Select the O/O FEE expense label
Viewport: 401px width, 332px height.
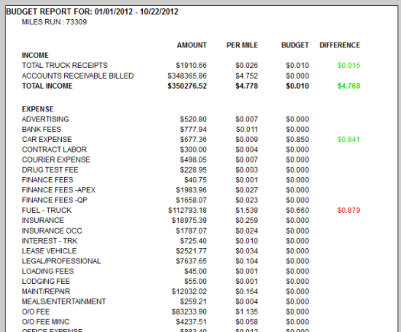click(36, 312)
